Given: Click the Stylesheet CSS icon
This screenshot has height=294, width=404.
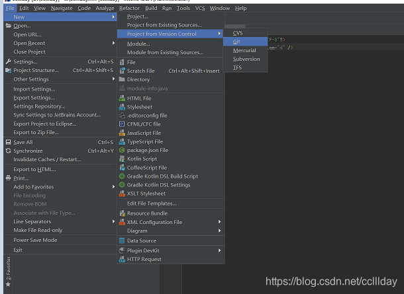Looking at the screenshot, I should (122, 107).
